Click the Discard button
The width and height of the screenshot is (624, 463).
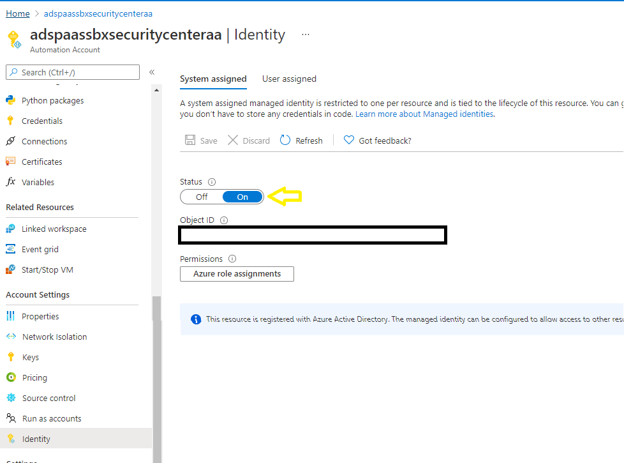tap(249, 140)
